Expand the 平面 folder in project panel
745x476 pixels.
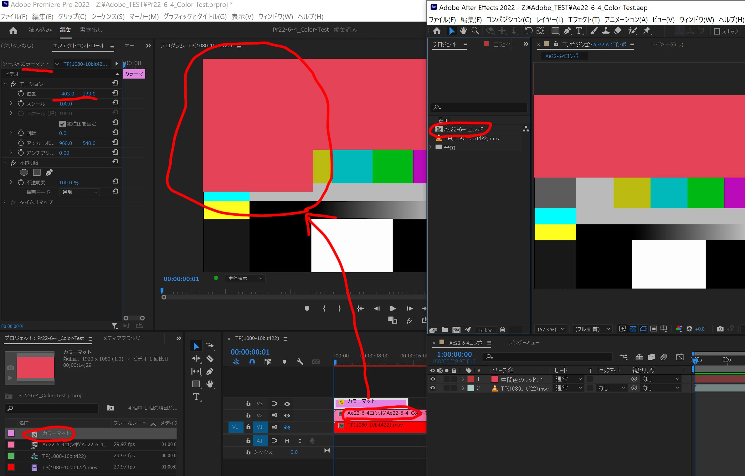[x=430, y=147]
